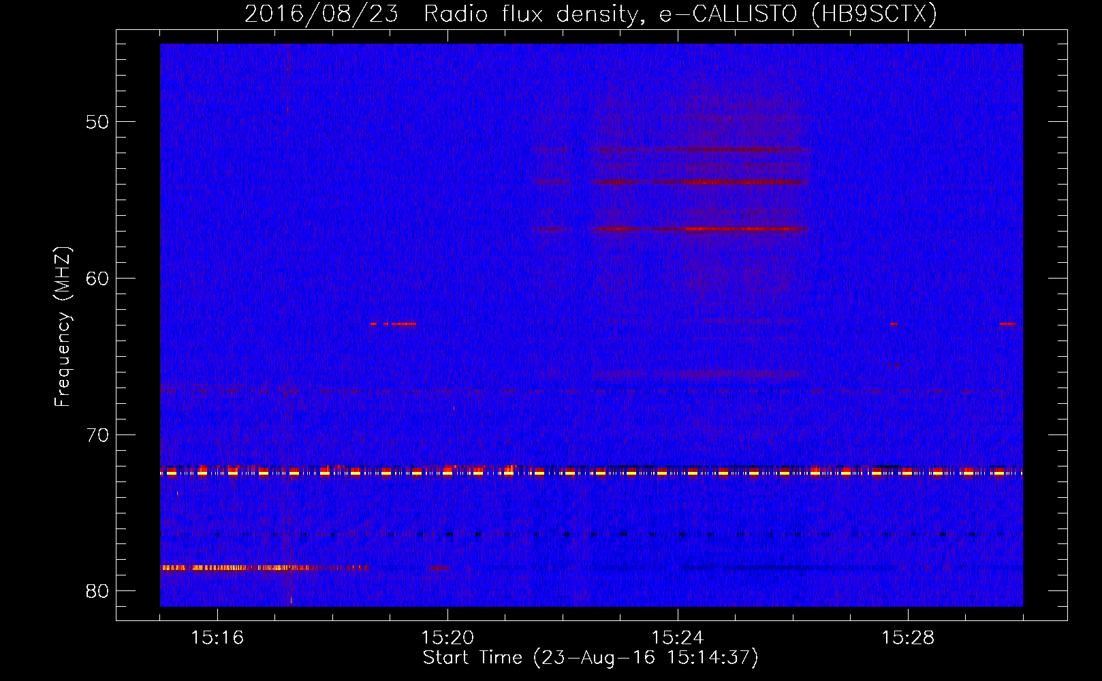Click the yellow-red emission streak near 78.5 MHz
This screenshot has width=1102, height=681.
(264, 567)
